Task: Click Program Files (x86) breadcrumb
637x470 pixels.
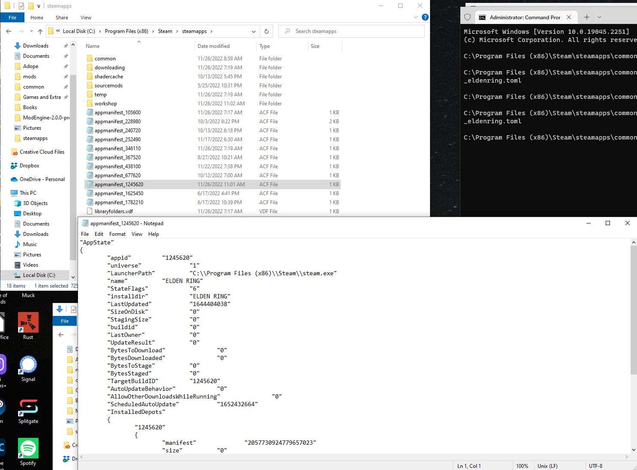Action: [126, 31]
